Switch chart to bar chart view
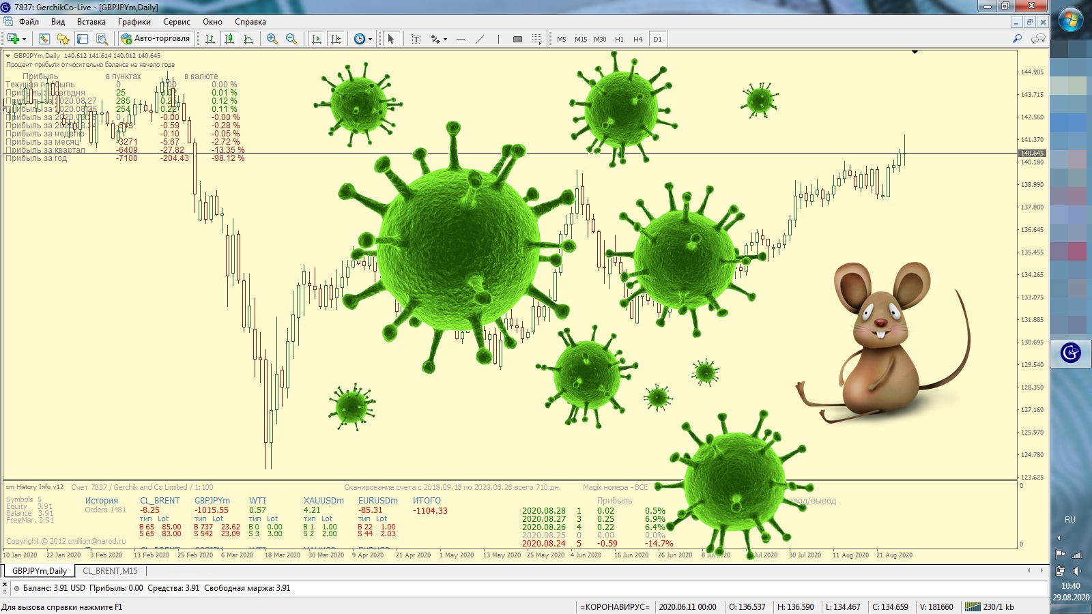The height and width of the screenshot is (614, 1092). point(210,39)
